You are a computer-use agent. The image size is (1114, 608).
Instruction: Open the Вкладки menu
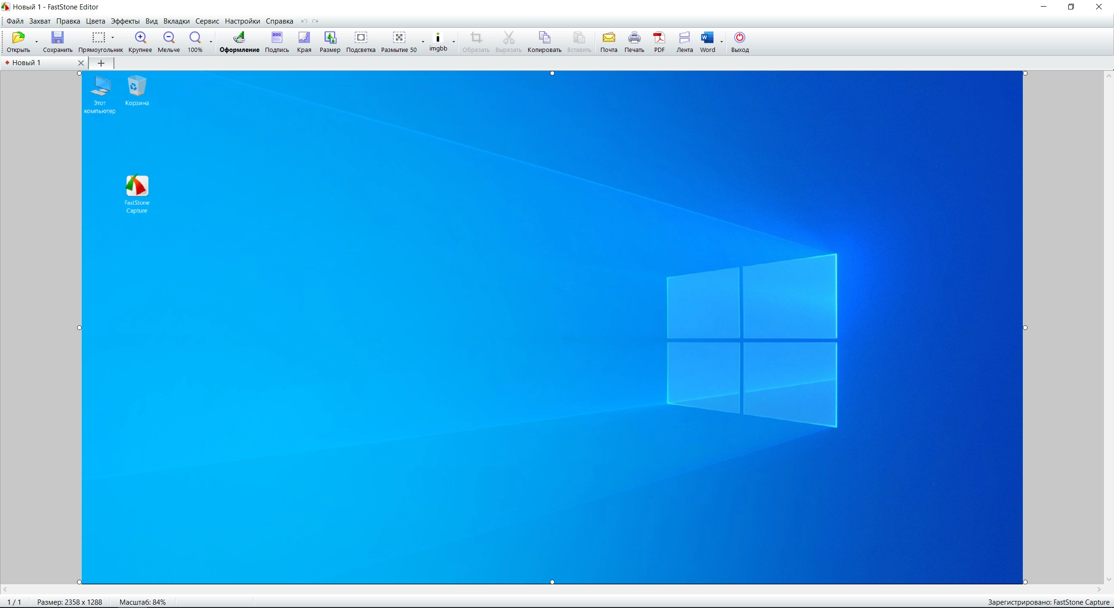point(177,21)
